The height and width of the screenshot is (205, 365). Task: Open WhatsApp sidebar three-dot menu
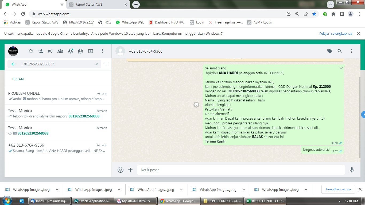pos(103,51)
